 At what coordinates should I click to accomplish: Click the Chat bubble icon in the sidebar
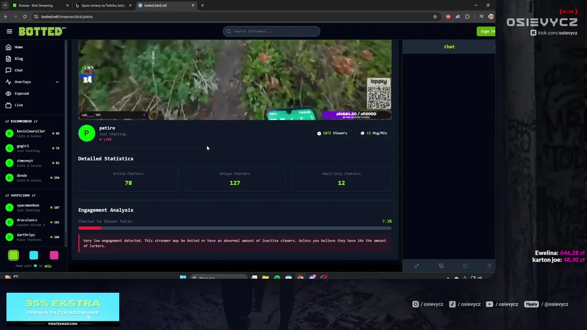[8, 70]
